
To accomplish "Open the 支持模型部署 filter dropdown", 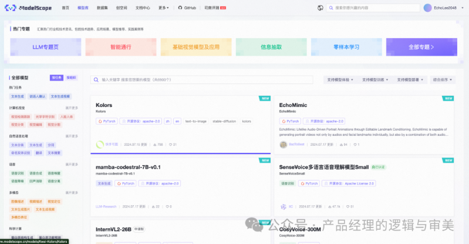I will [x=410, y=80].
